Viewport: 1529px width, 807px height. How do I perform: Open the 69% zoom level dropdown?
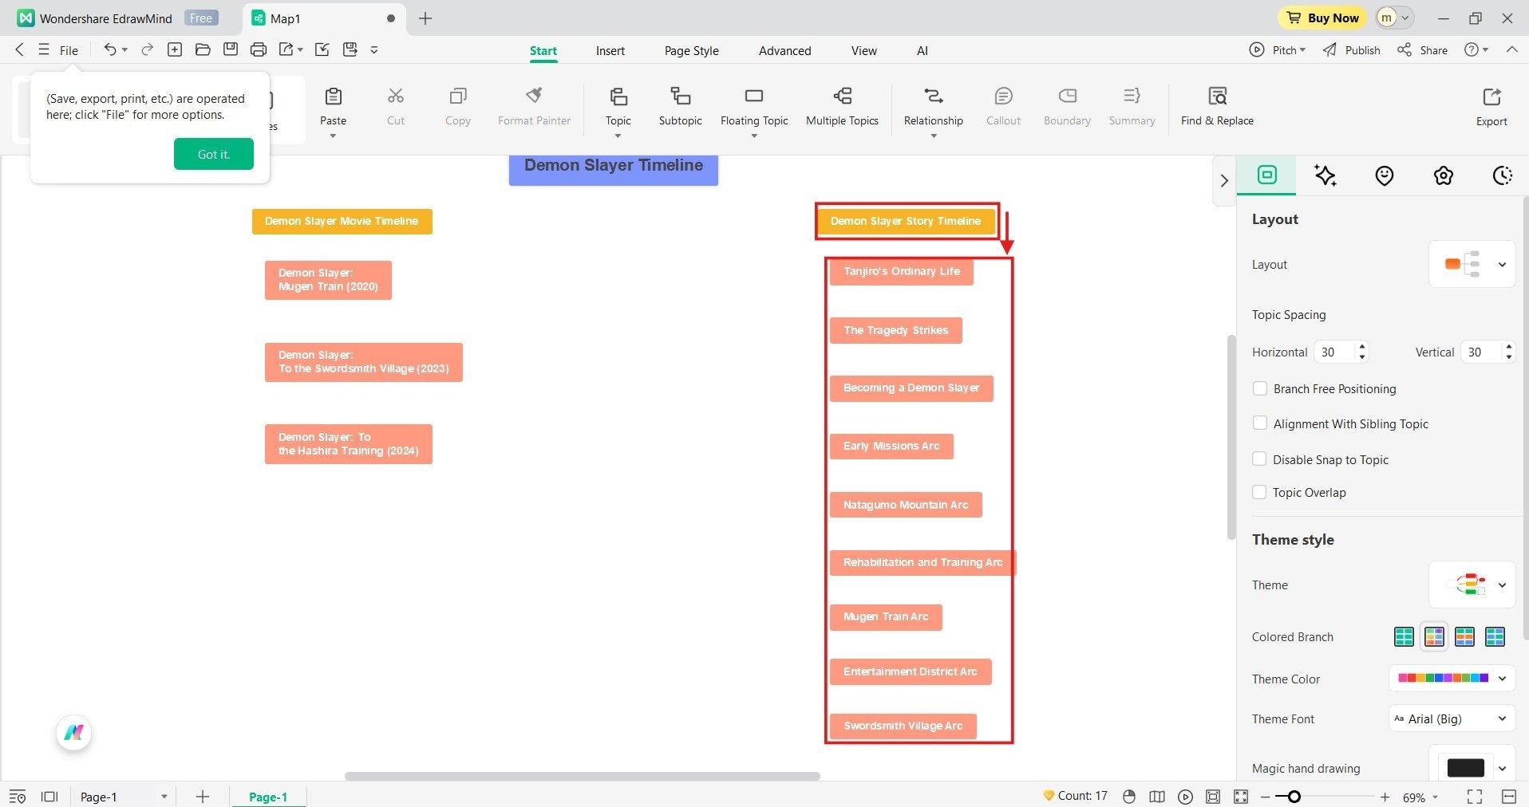1420,797
